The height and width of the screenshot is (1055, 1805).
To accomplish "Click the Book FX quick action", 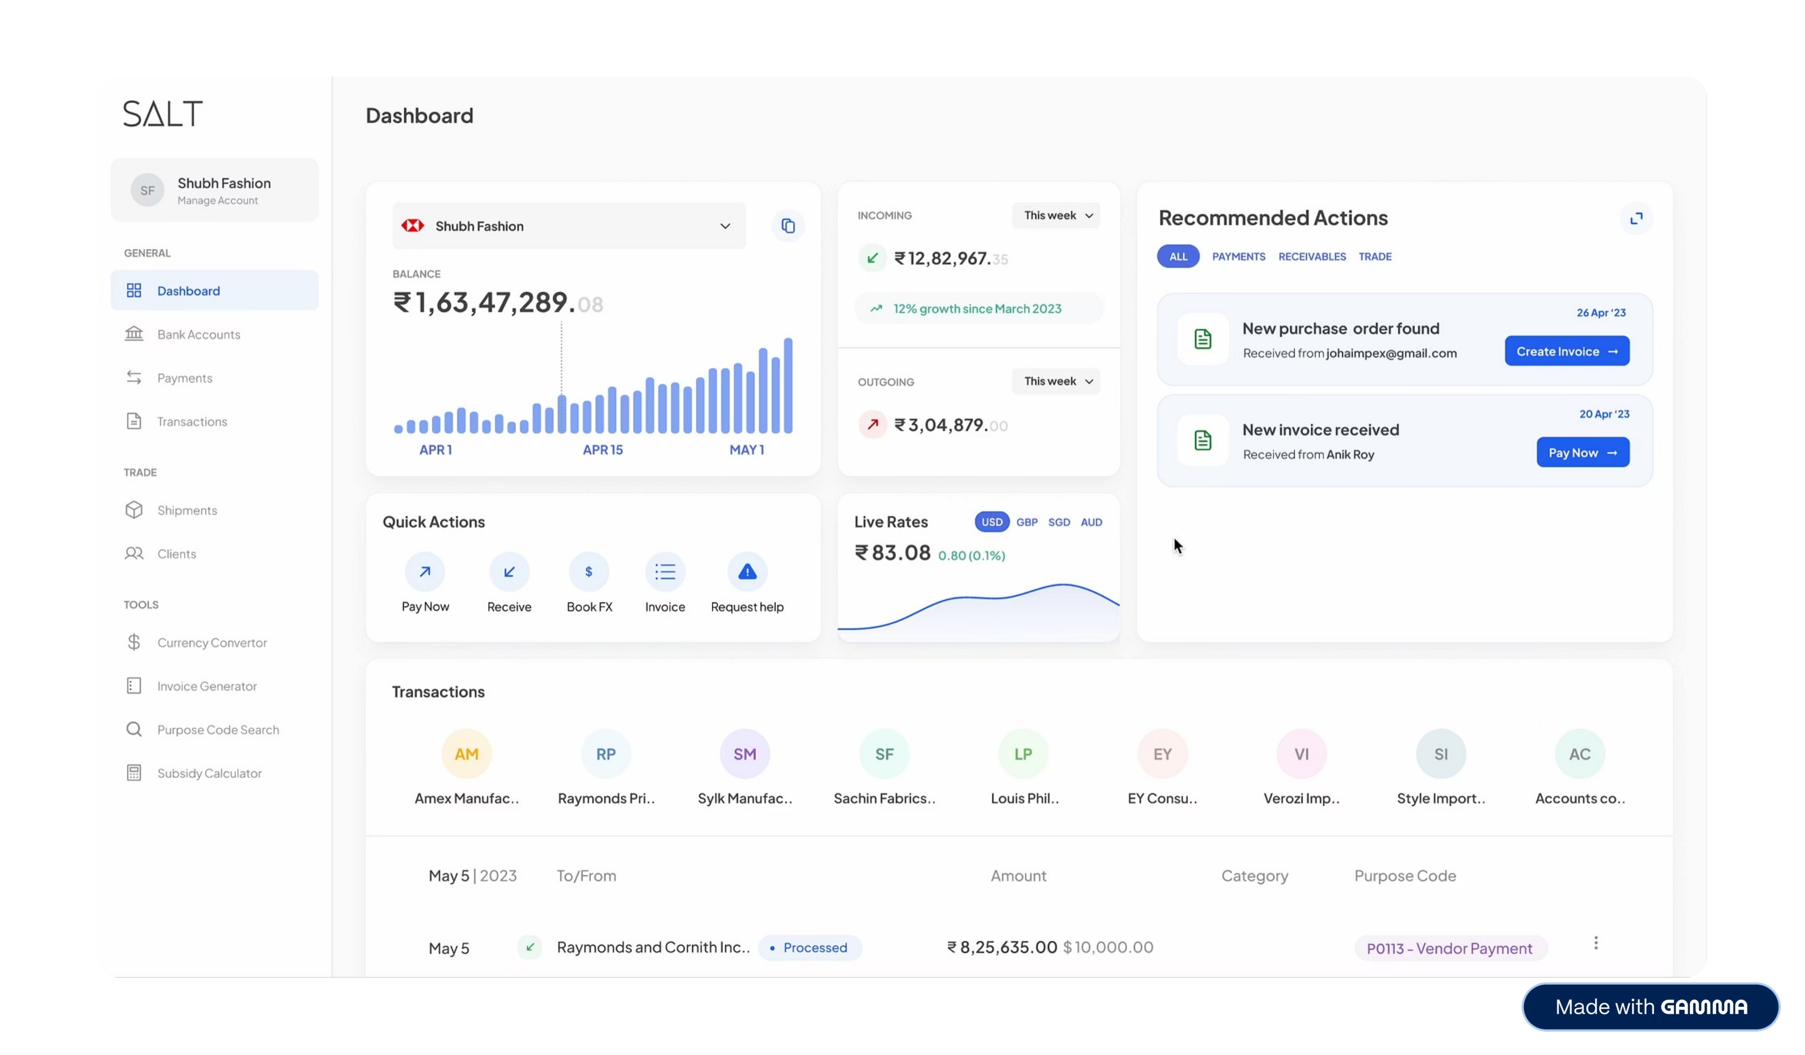I will pos(589,572).
